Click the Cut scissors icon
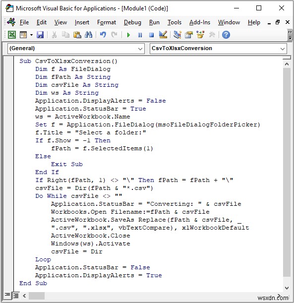 coord(54,35)
